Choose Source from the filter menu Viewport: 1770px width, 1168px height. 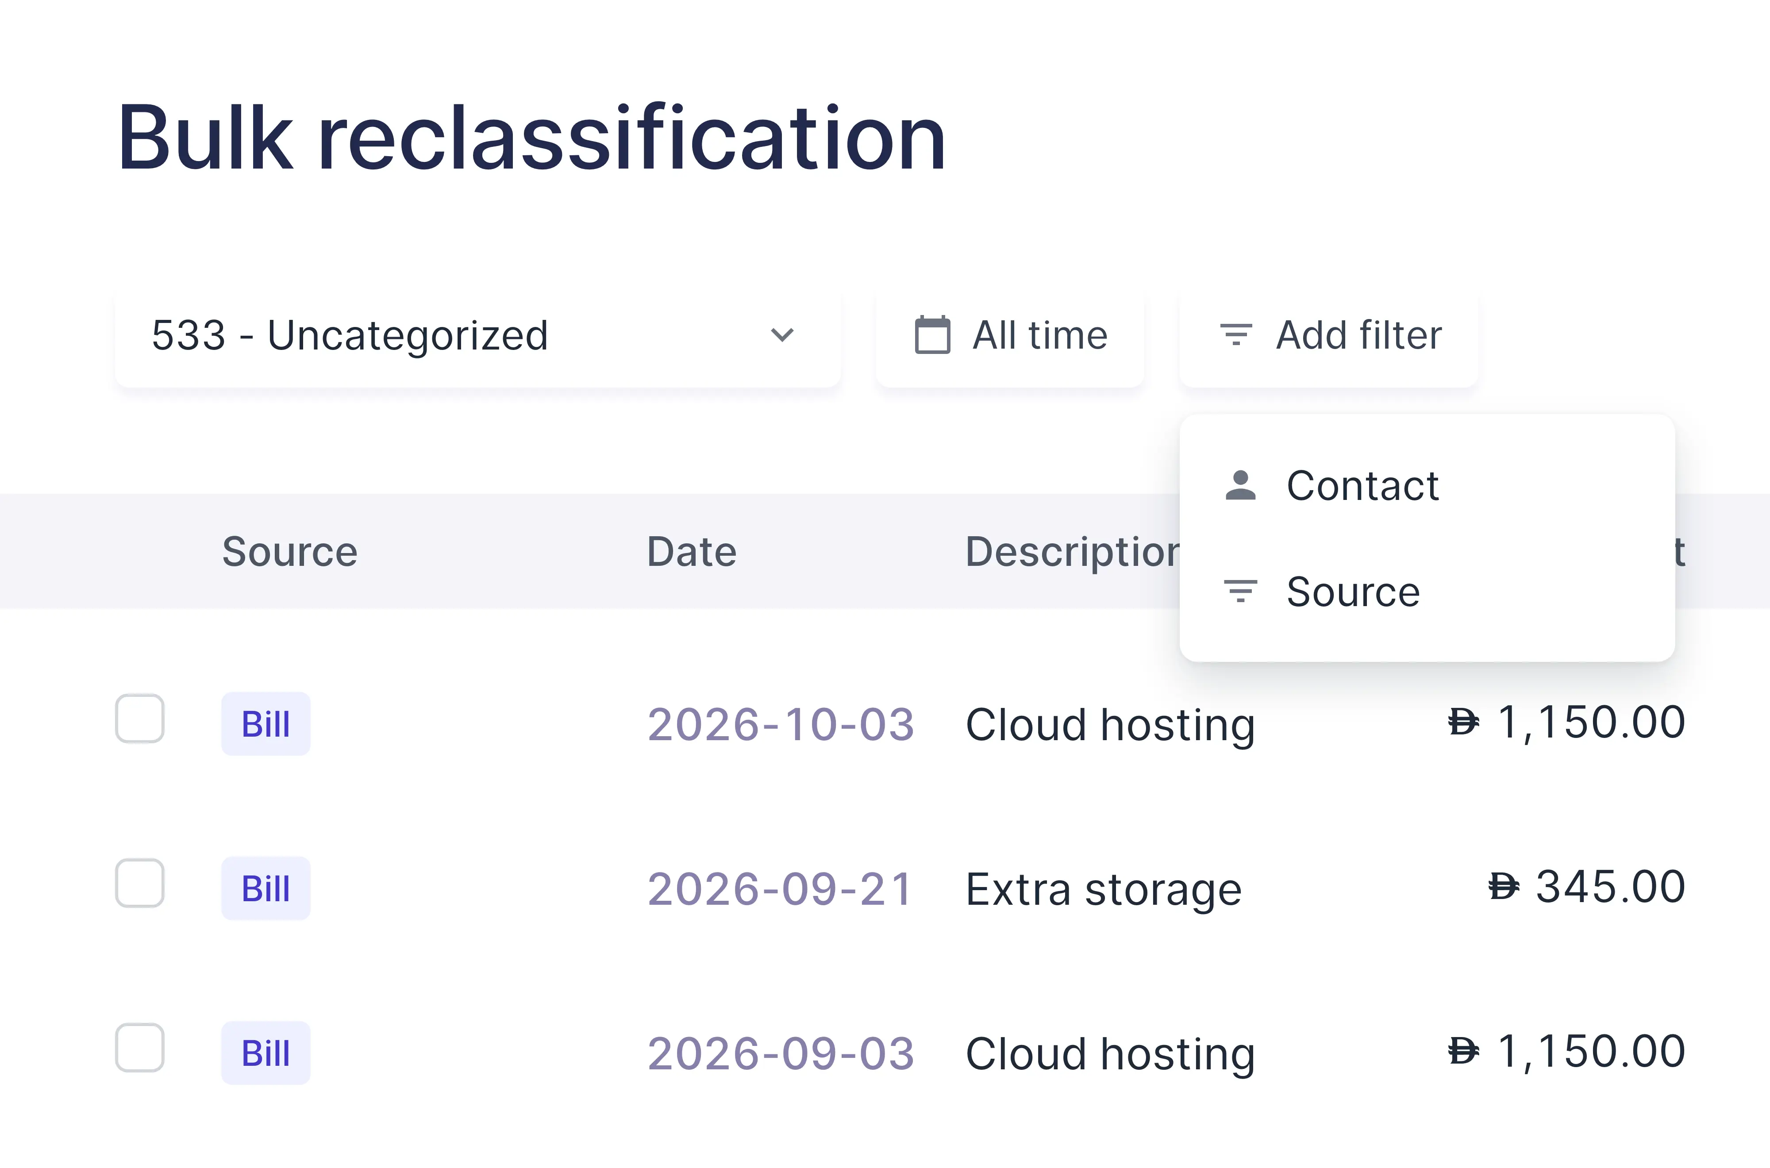click(x=1428, y=592)
